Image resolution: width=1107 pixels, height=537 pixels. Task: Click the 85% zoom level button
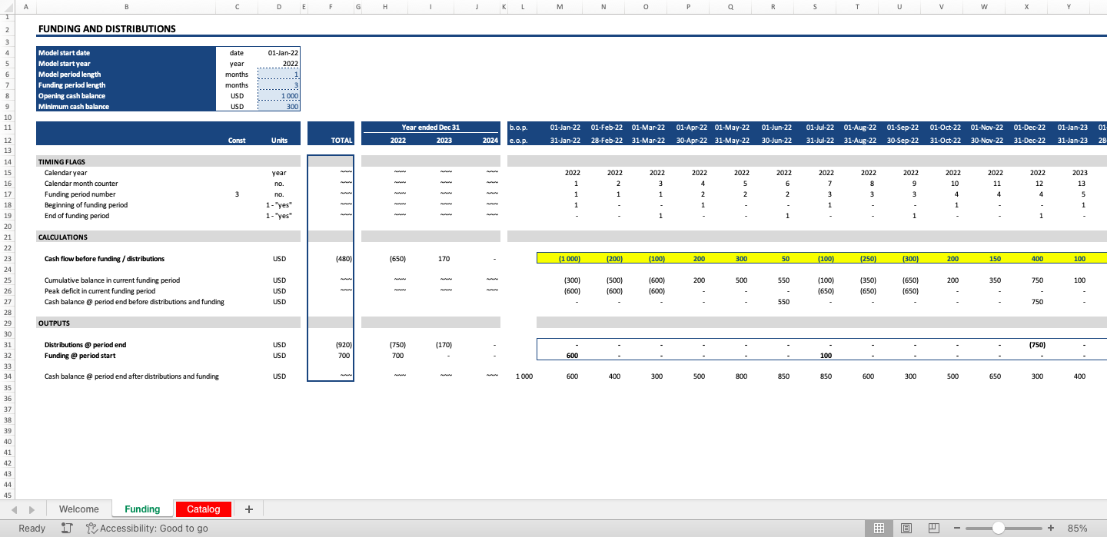(1078, 528)
